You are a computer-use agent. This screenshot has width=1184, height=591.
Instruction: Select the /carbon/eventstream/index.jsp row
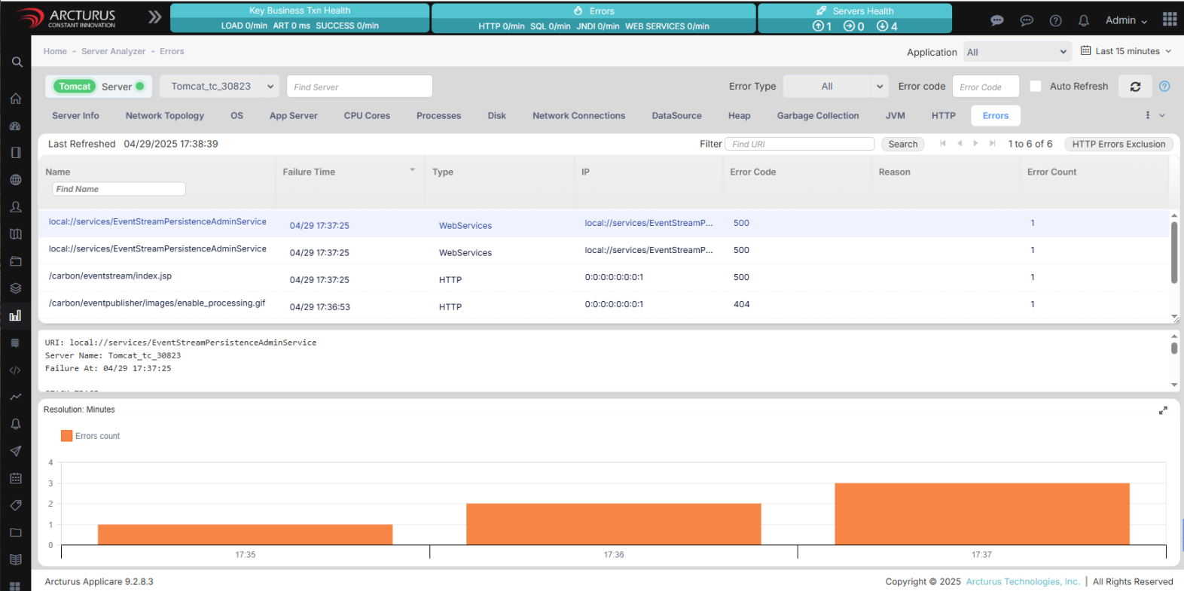604,277
